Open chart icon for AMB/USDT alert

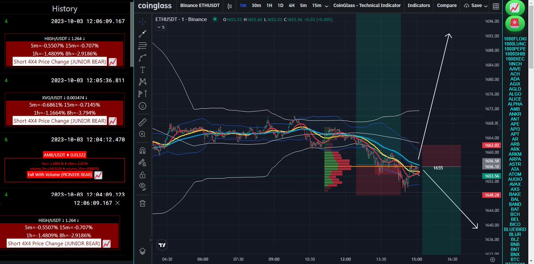coord(98,175)
